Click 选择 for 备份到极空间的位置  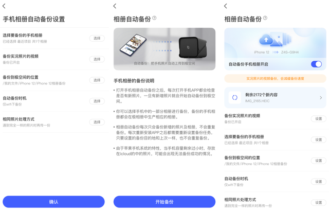tap(97, 80)
